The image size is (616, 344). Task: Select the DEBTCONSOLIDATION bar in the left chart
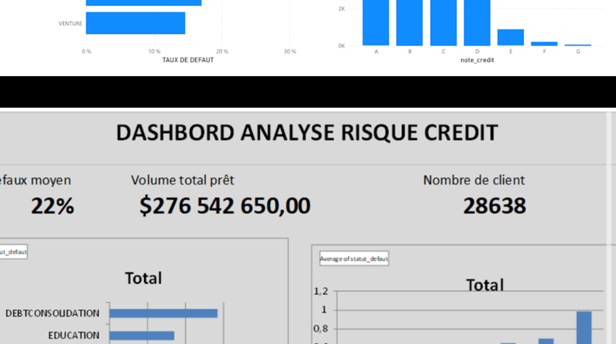point(163,313)
